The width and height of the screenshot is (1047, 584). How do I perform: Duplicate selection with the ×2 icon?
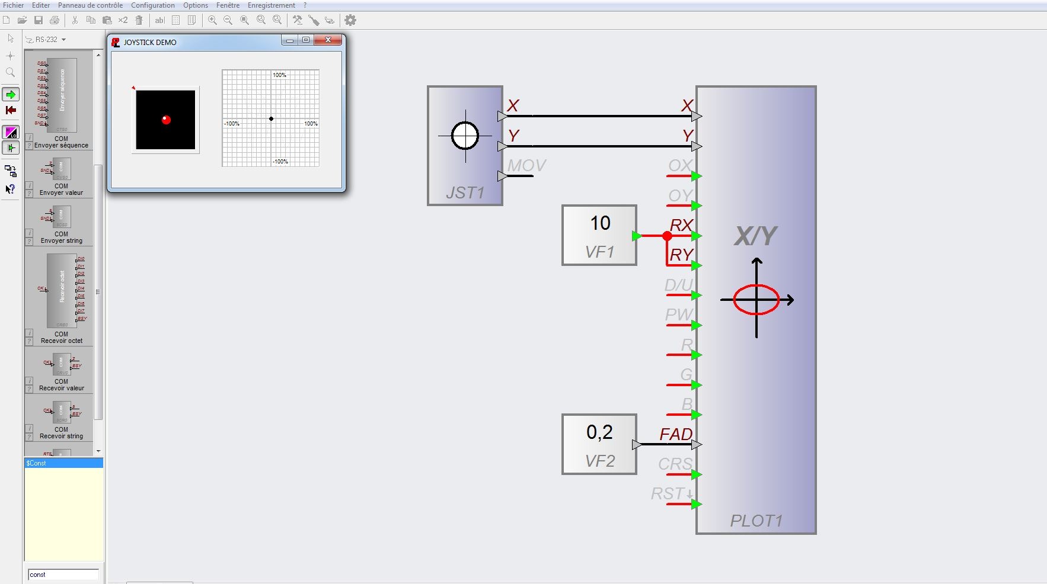pyautogui.click(x=123, y=20)
